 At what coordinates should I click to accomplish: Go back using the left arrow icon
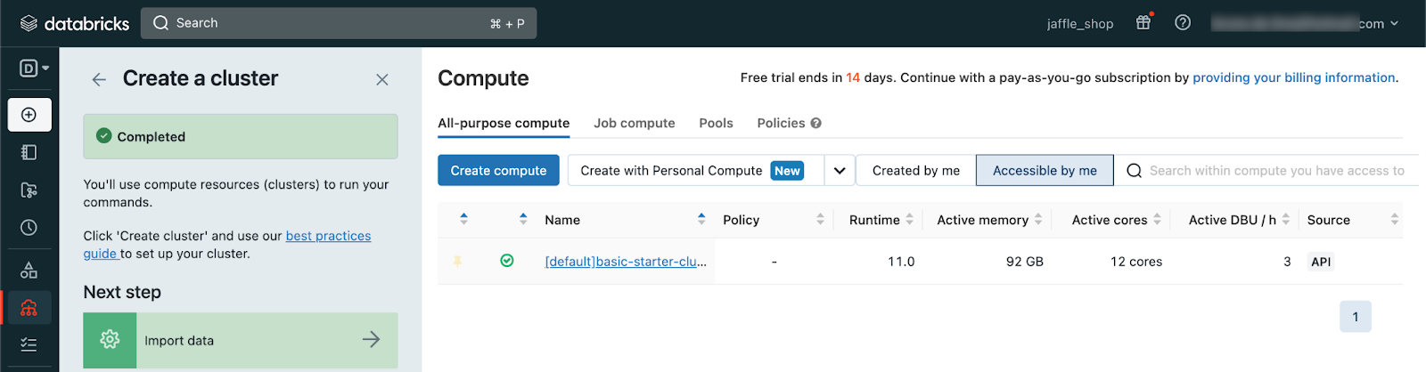pyautogui.click(x=99, y=80)
